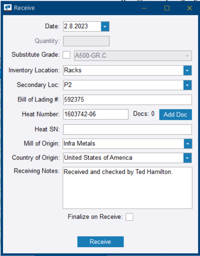Click the blue Receive button

point(100,242)
